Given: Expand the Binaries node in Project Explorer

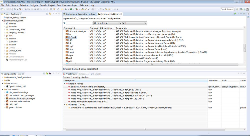Looking at the screenshot, I should click(x=5, y=24).
